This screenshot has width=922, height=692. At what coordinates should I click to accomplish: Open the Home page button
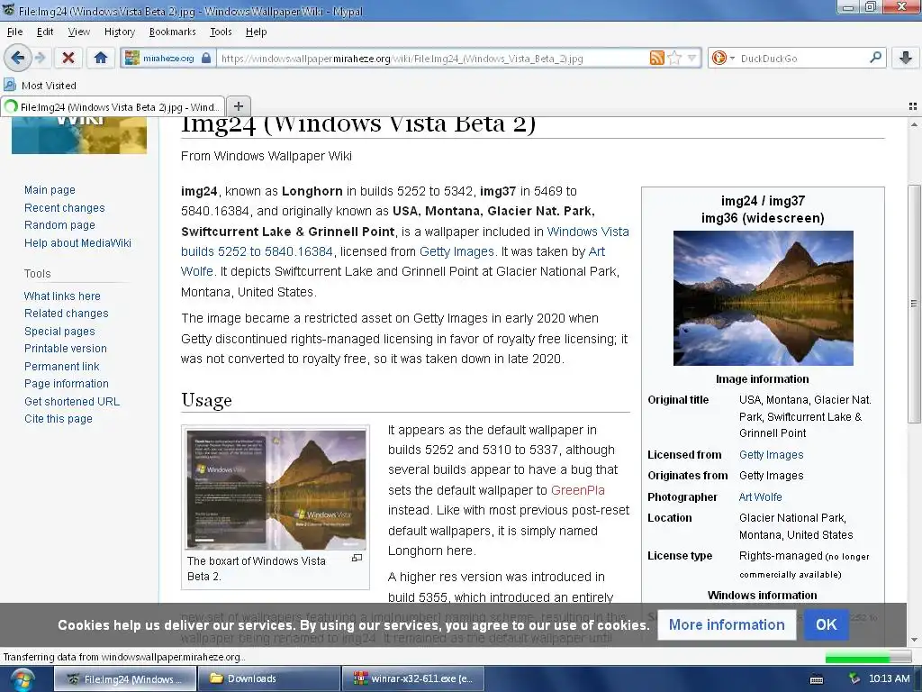(x=101, y=58)
